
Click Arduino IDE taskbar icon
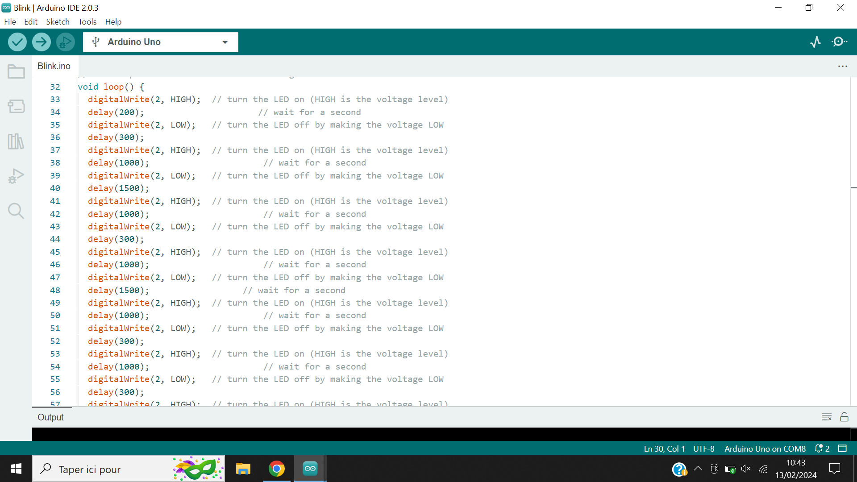coord(310,469)
